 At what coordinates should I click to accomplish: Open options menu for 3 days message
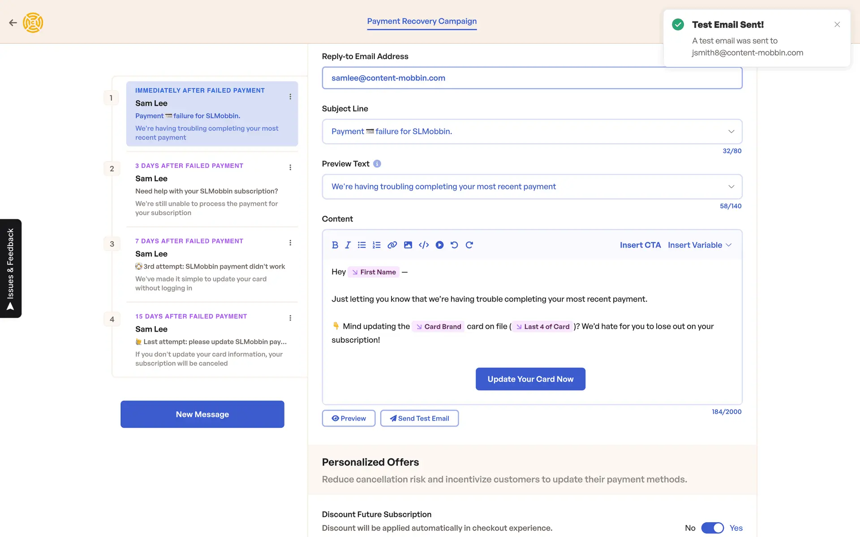[x=290, y=167]
